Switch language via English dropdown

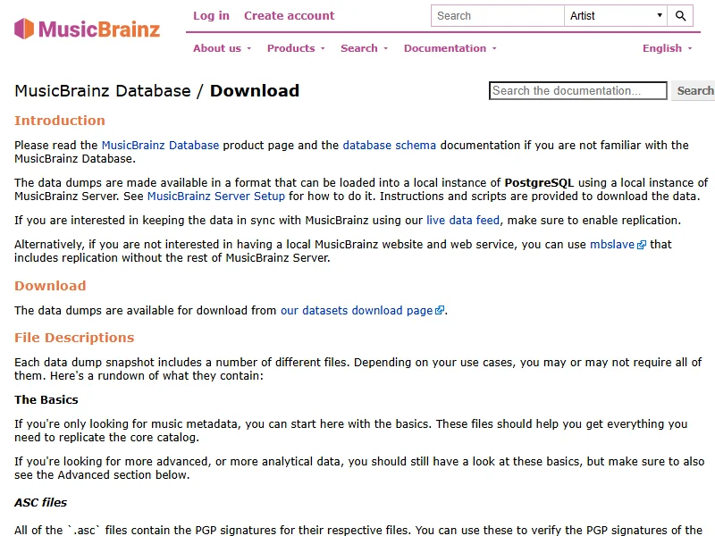[667, 48]
